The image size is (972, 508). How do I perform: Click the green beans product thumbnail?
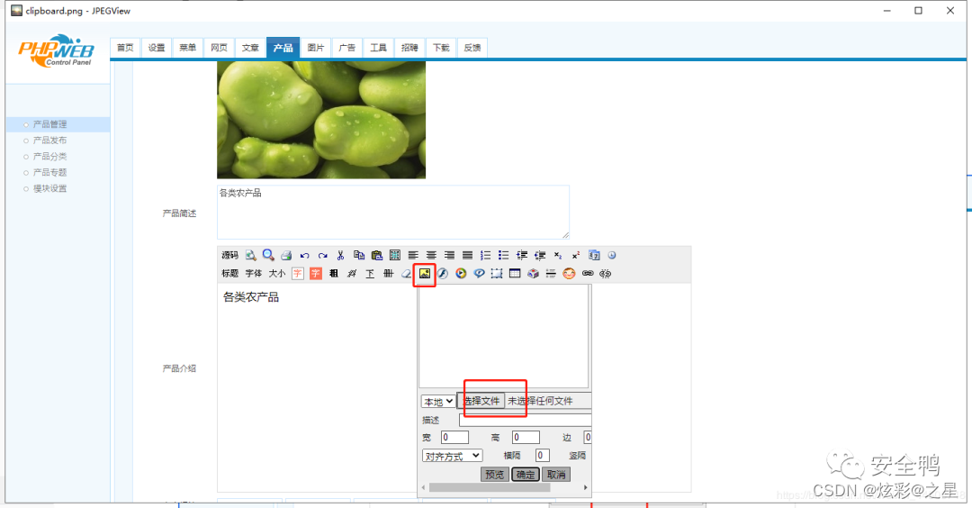click(x=321, y=120)
